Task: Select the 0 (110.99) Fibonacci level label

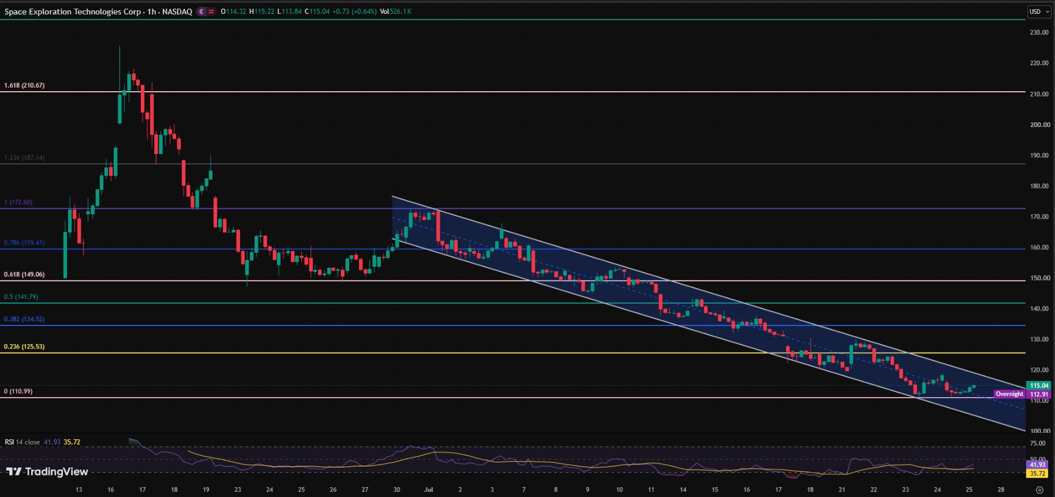Action: [x=18, y=391]
